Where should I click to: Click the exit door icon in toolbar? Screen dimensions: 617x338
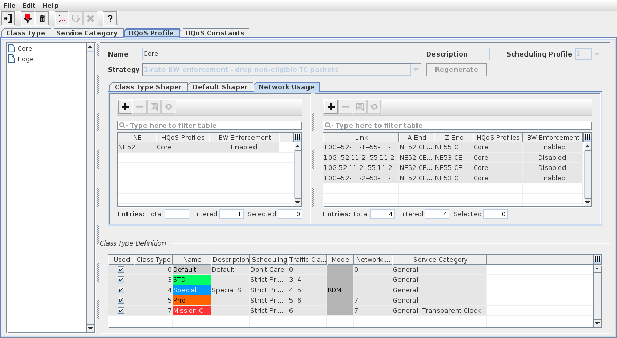point(8,18)
